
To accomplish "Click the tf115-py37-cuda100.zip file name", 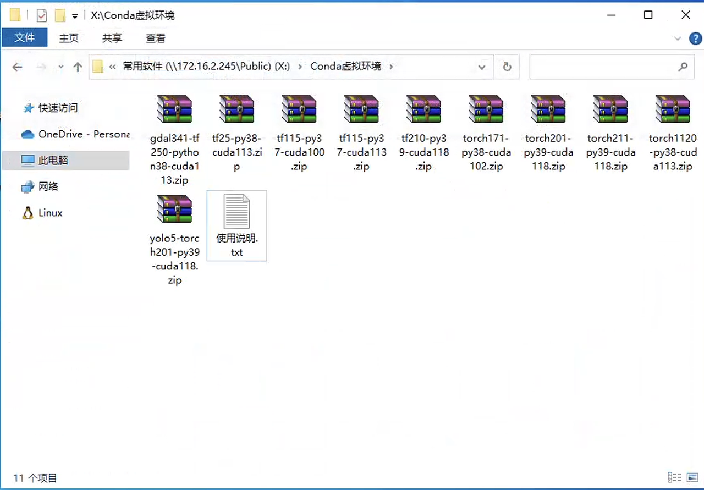I will pos(299,152).
